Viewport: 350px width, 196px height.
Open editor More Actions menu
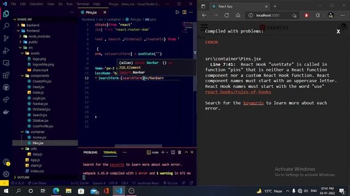[191, 12]
